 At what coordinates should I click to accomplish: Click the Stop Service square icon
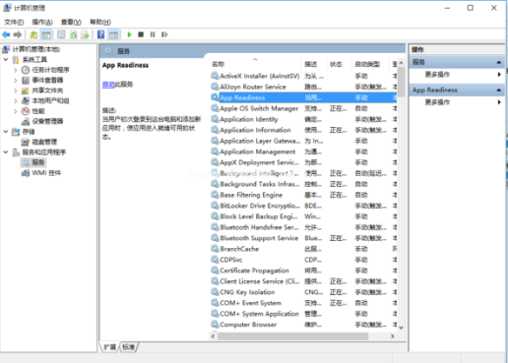click(x=141, y=34)
